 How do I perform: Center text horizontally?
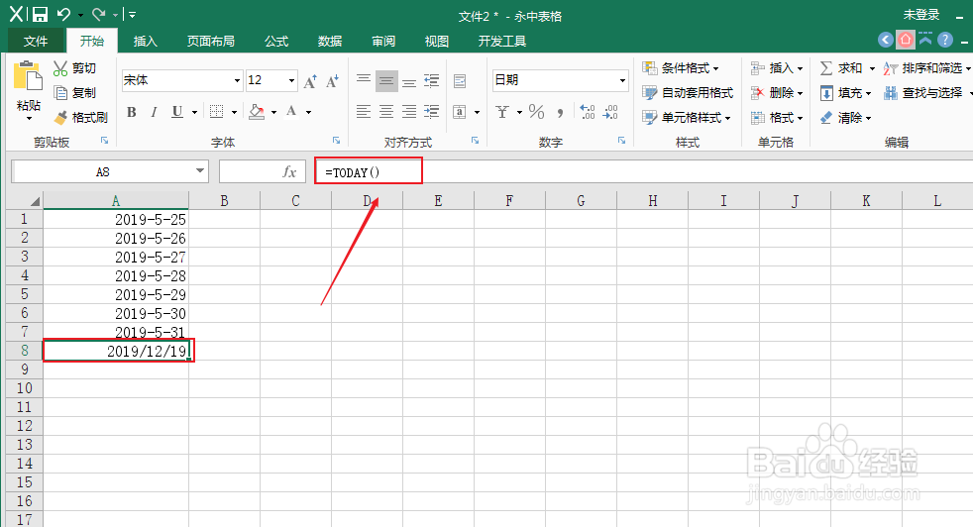pyautogui.click(x=386, y=112)
